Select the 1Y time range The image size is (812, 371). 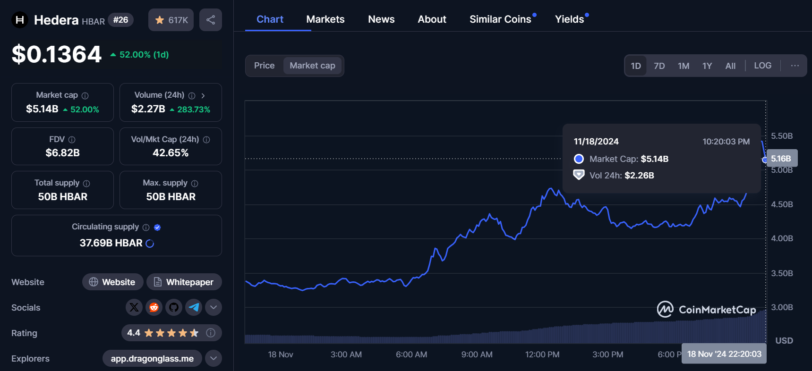707,66
